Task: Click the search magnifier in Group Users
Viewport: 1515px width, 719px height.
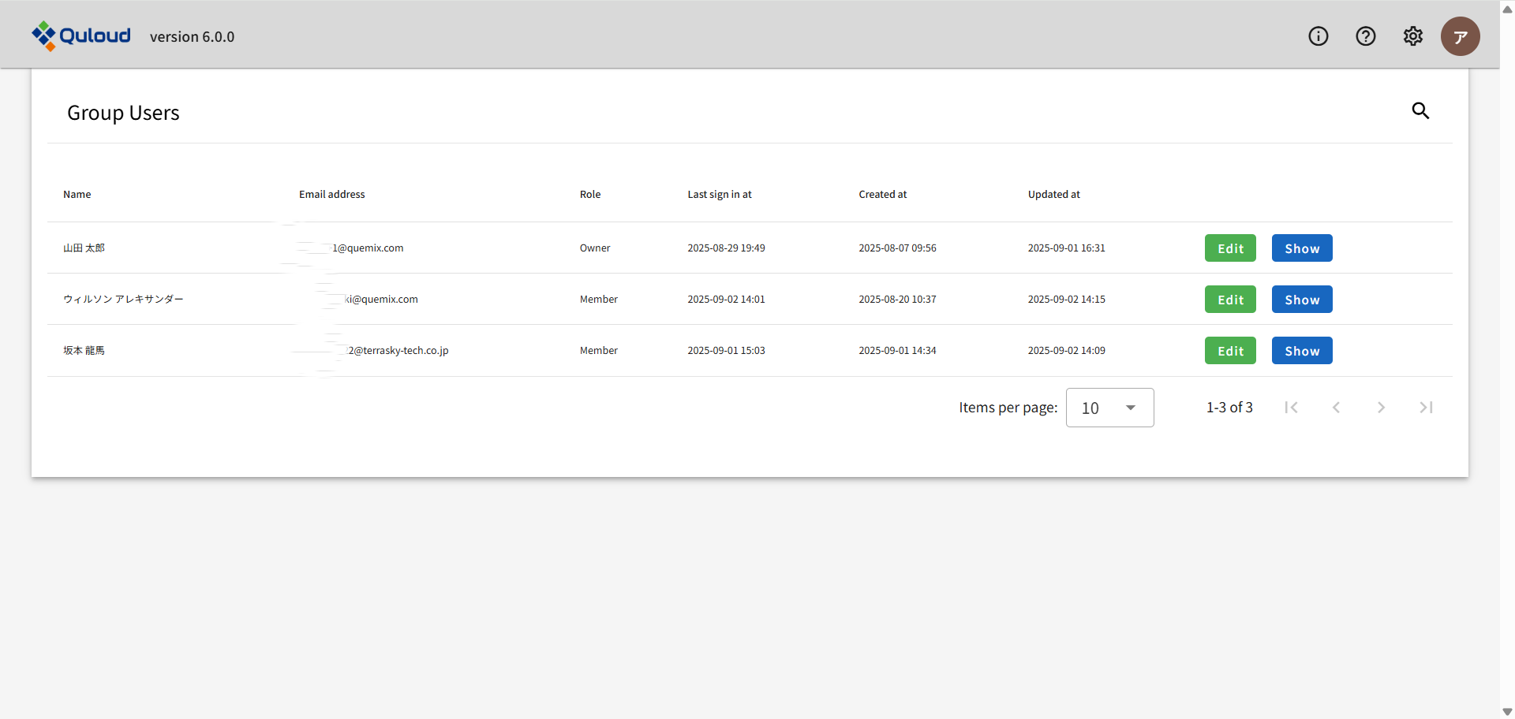Action: click(1420, 111)
